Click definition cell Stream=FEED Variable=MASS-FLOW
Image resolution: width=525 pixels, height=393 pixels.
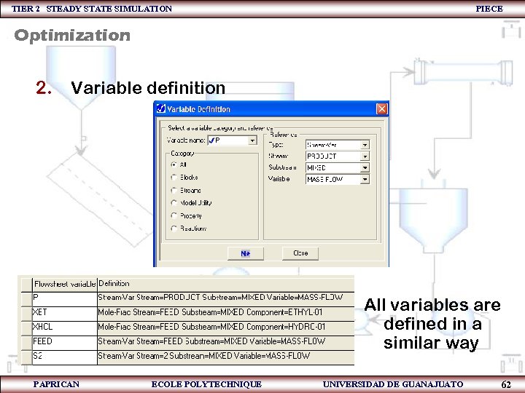coord(225,343)
